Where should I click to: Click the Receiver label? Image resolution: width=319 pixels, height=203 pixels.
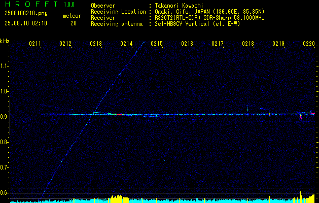tap(103, 18)
